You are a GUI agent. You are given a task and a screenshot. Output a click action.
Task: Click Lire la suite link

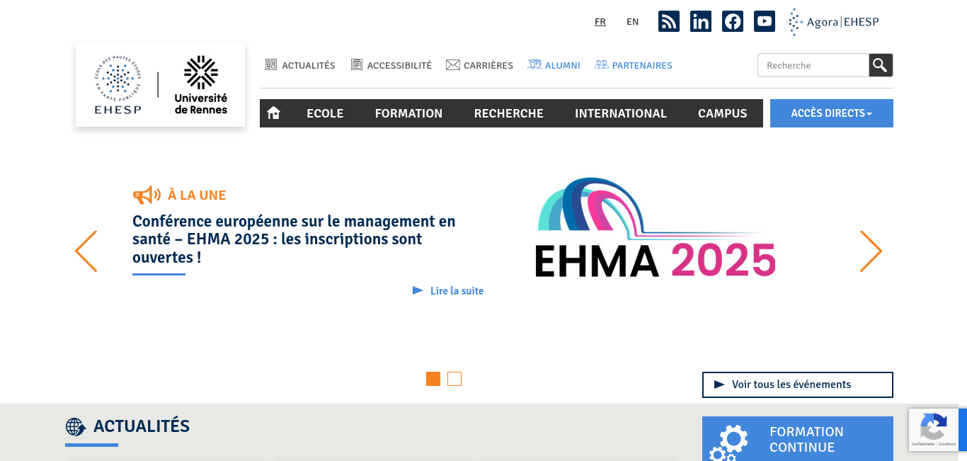[448, 291]
